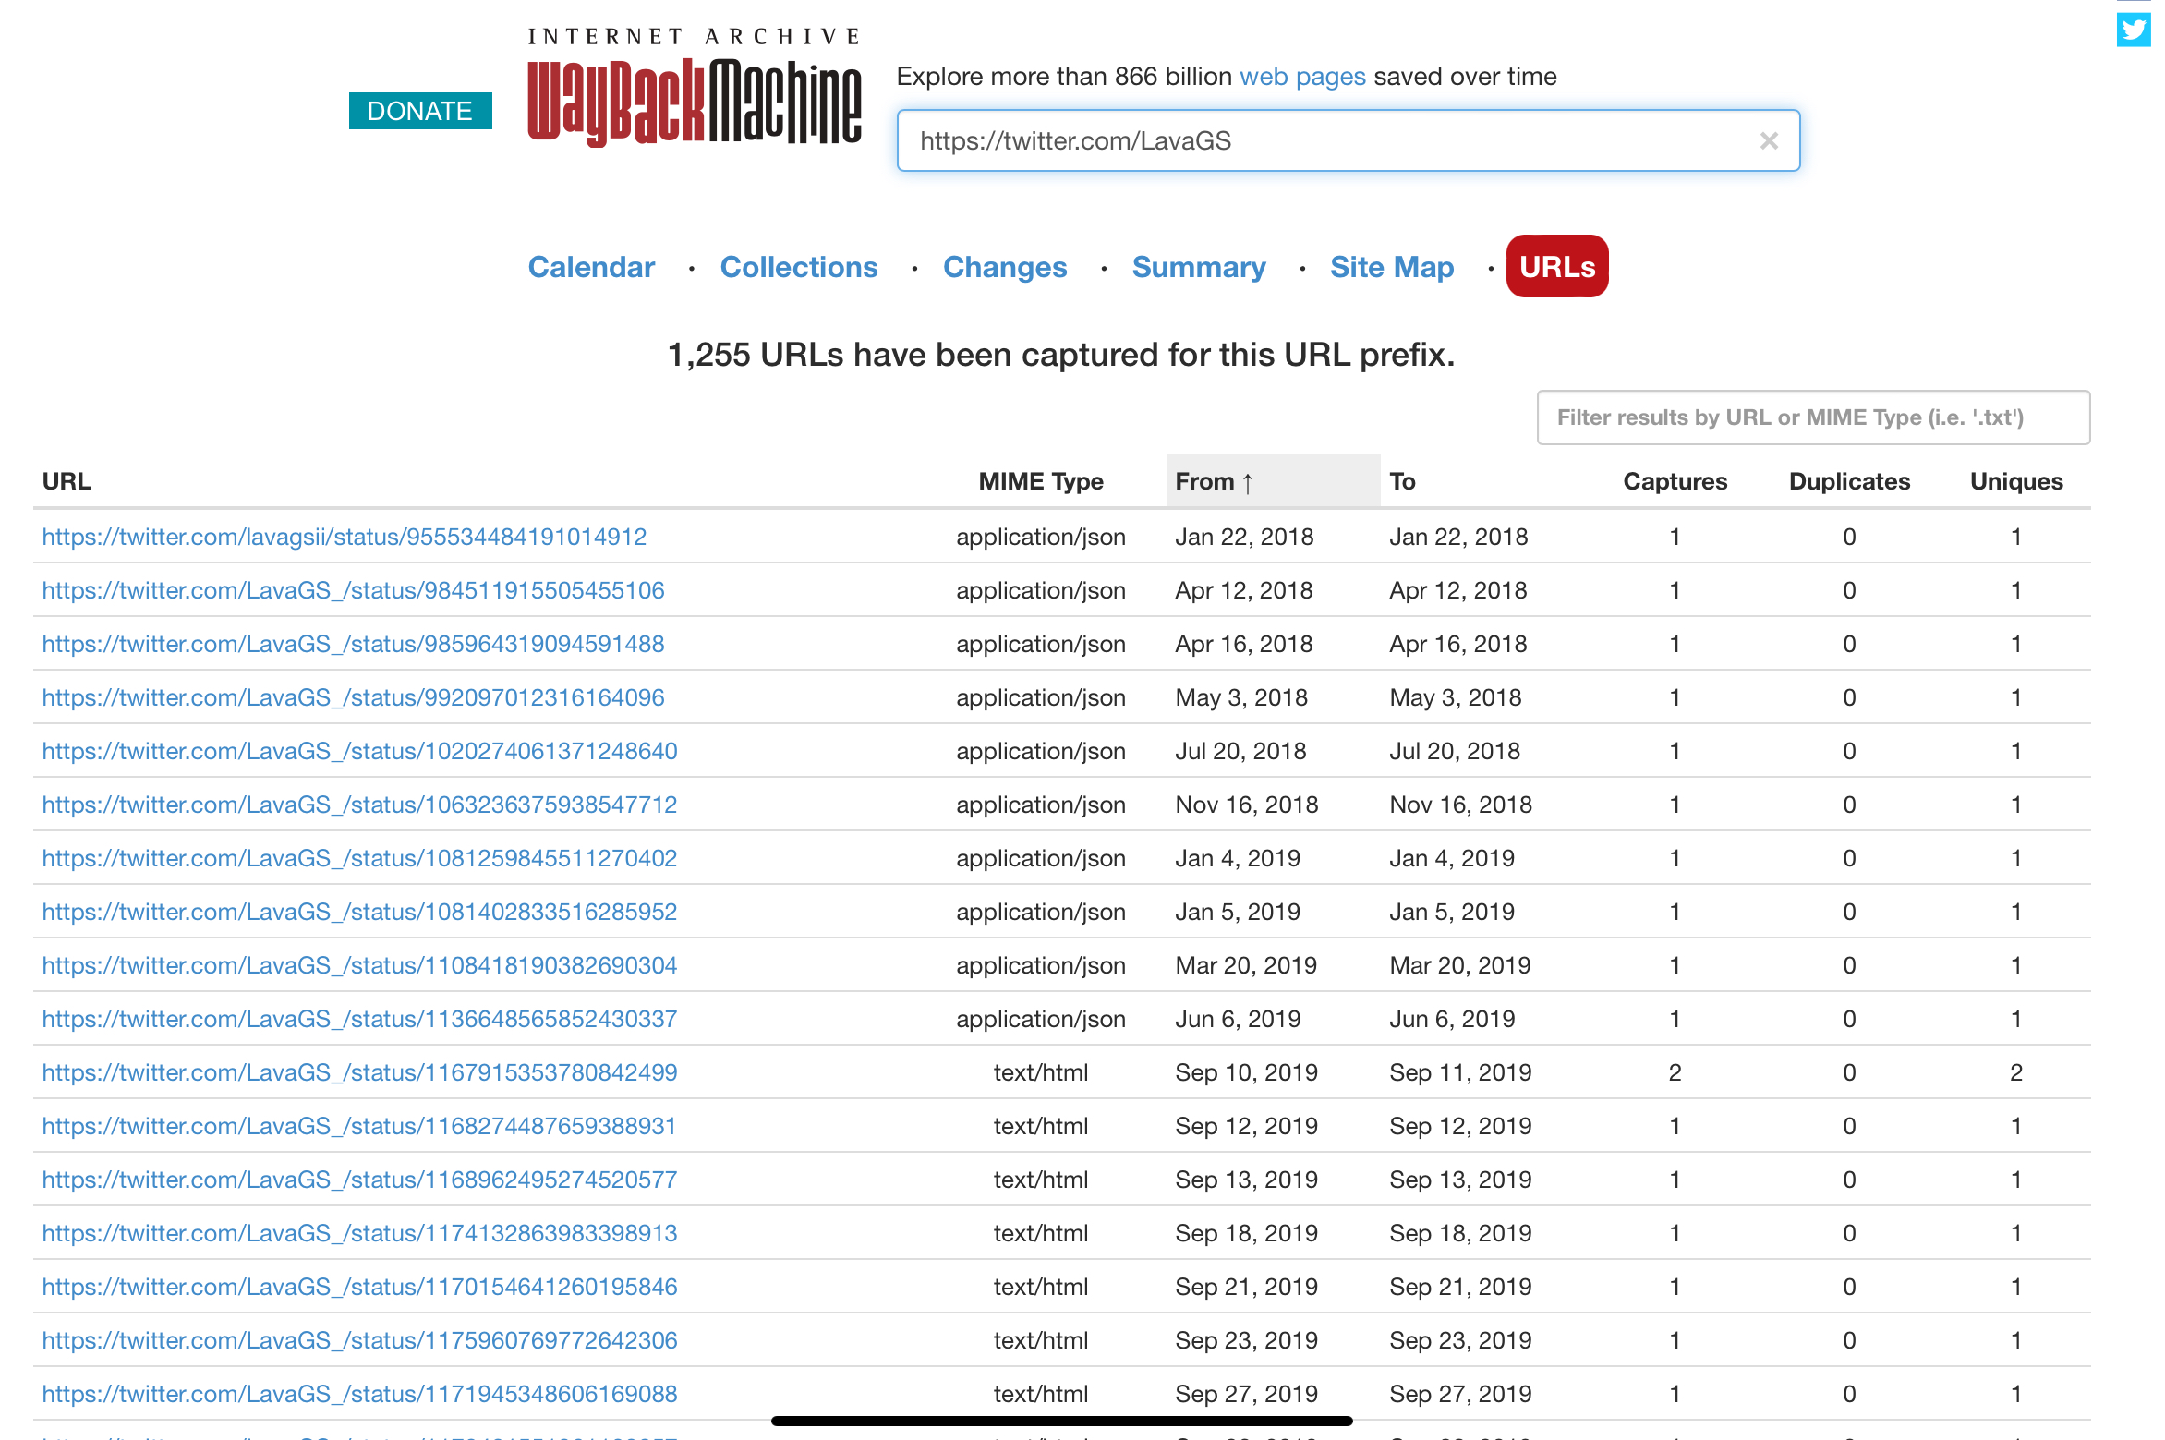Open lavagsii status 955534484191014912 link

click(x=345, y=537)
